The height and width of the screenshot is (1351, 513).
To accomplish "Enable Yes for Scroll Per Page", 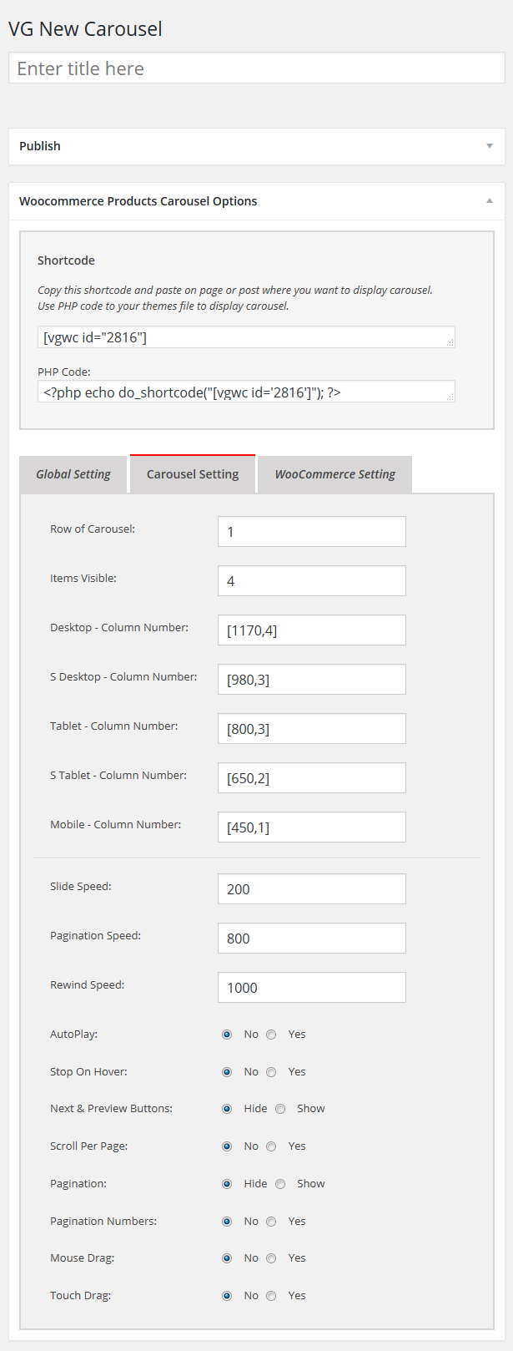I will [x=271, y=1146].
